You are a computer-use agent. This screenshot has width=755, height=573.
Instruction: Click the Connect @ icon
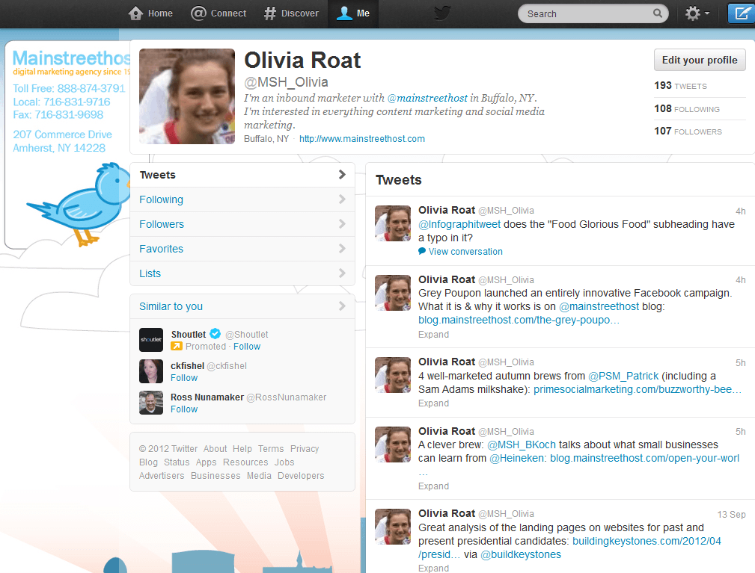[x=198, y=13]
